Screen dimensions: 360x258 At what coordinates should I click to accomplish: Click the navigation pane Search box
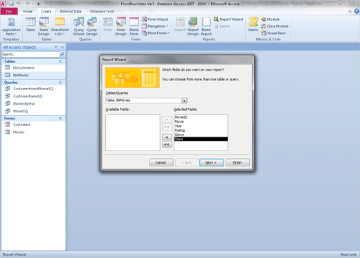[x=30, y=54]
